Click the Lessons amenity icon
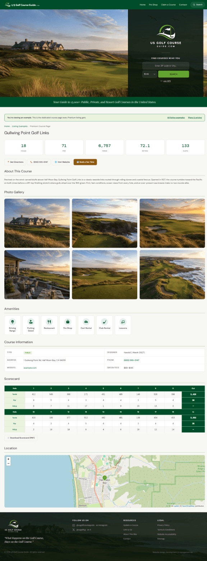207x561 pixels. (123, 322)
